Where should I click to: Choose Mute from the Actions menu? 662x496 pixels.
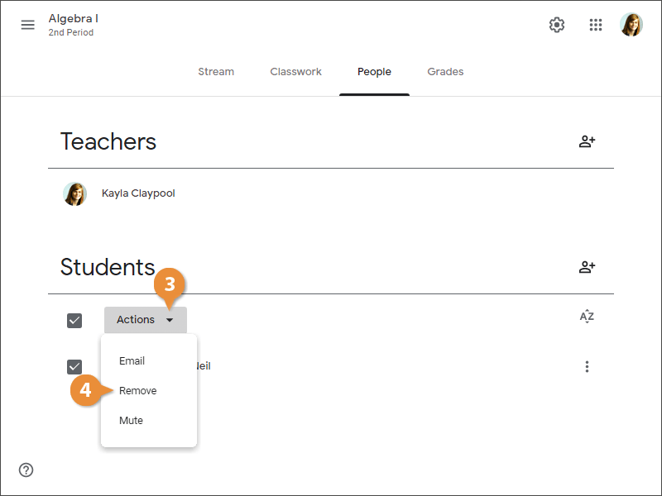(x=132, y=421)
